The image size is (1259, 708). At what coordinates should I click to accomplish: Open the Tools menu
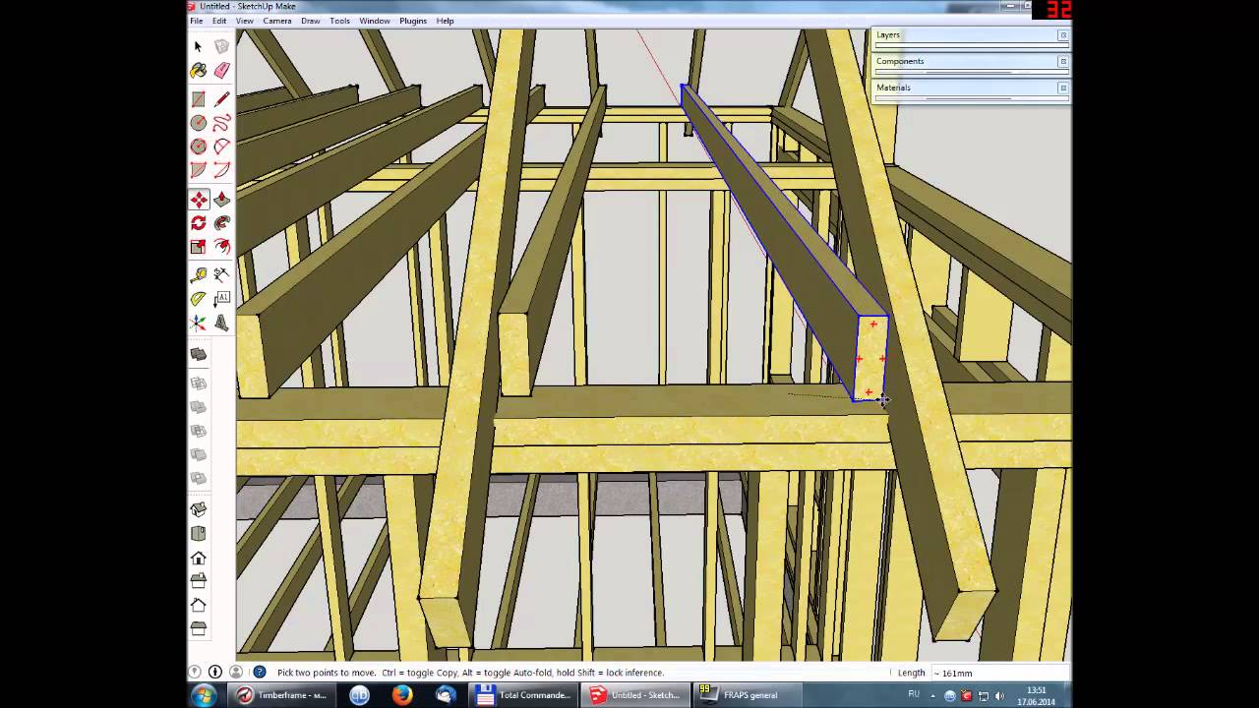[x=339, y=21]
